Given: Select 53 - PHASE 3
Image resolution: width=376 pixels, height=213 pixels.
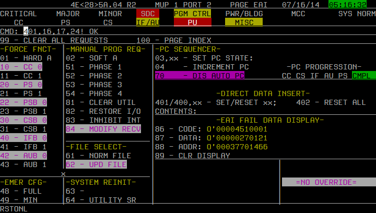Looking at the screenshot, I should pyautogui.click(x=94, y=85).
